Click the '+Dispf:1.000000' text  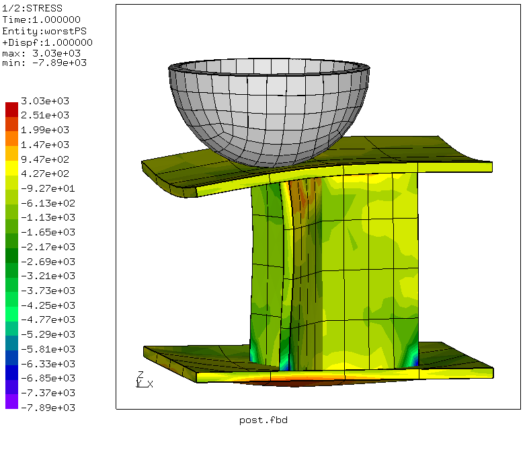point(47,42)
